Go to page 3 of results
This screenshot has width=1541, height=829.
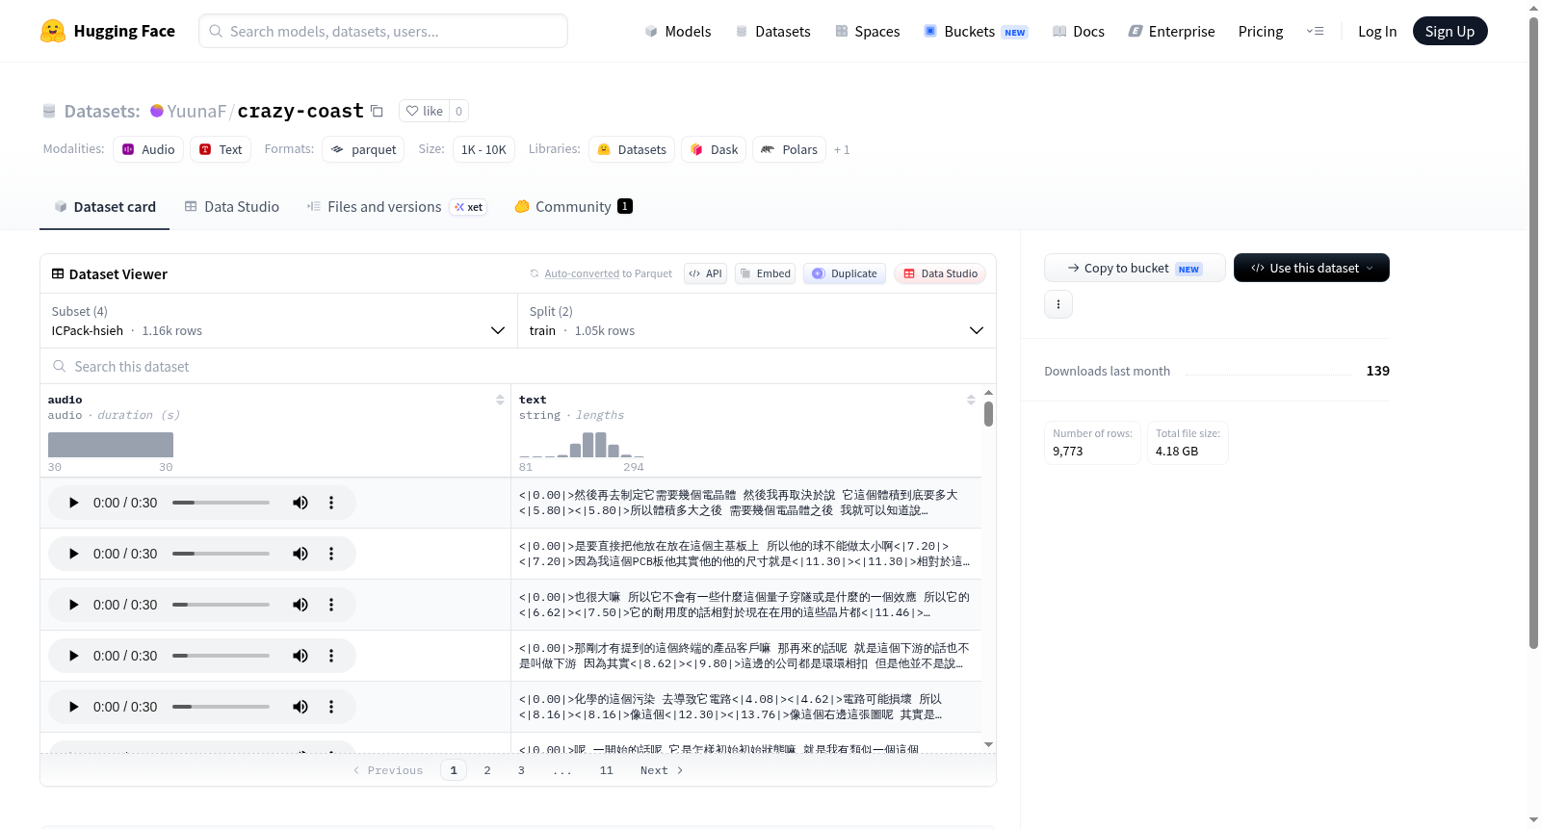[x=521, y=770]
